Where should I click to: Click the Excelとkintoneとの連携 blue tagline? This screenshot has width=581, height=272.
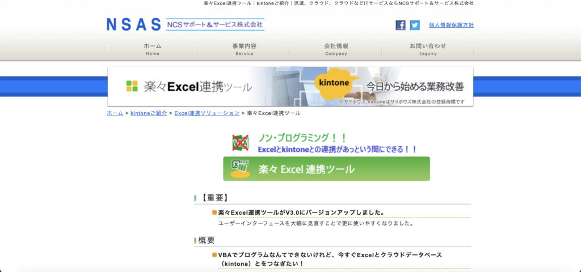coord(338,150)
